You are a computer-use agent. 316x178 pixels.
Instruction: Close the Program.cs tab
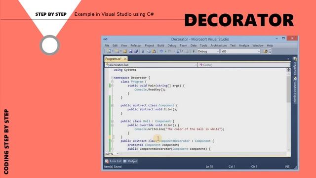click(x=125, y=59)
